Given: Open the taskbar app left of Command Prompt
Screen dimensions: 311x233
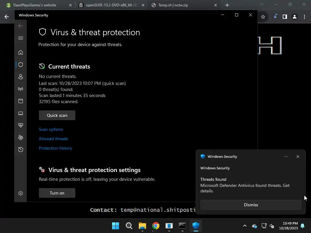Looking at the screenshot, I should 169,226.
